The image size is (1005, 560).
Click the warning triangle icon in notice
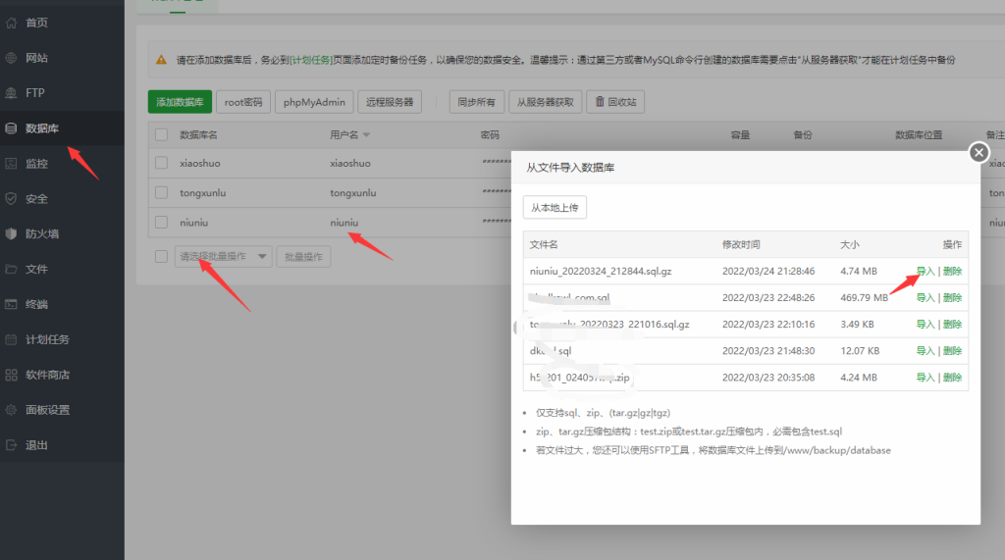pos(162,60)
